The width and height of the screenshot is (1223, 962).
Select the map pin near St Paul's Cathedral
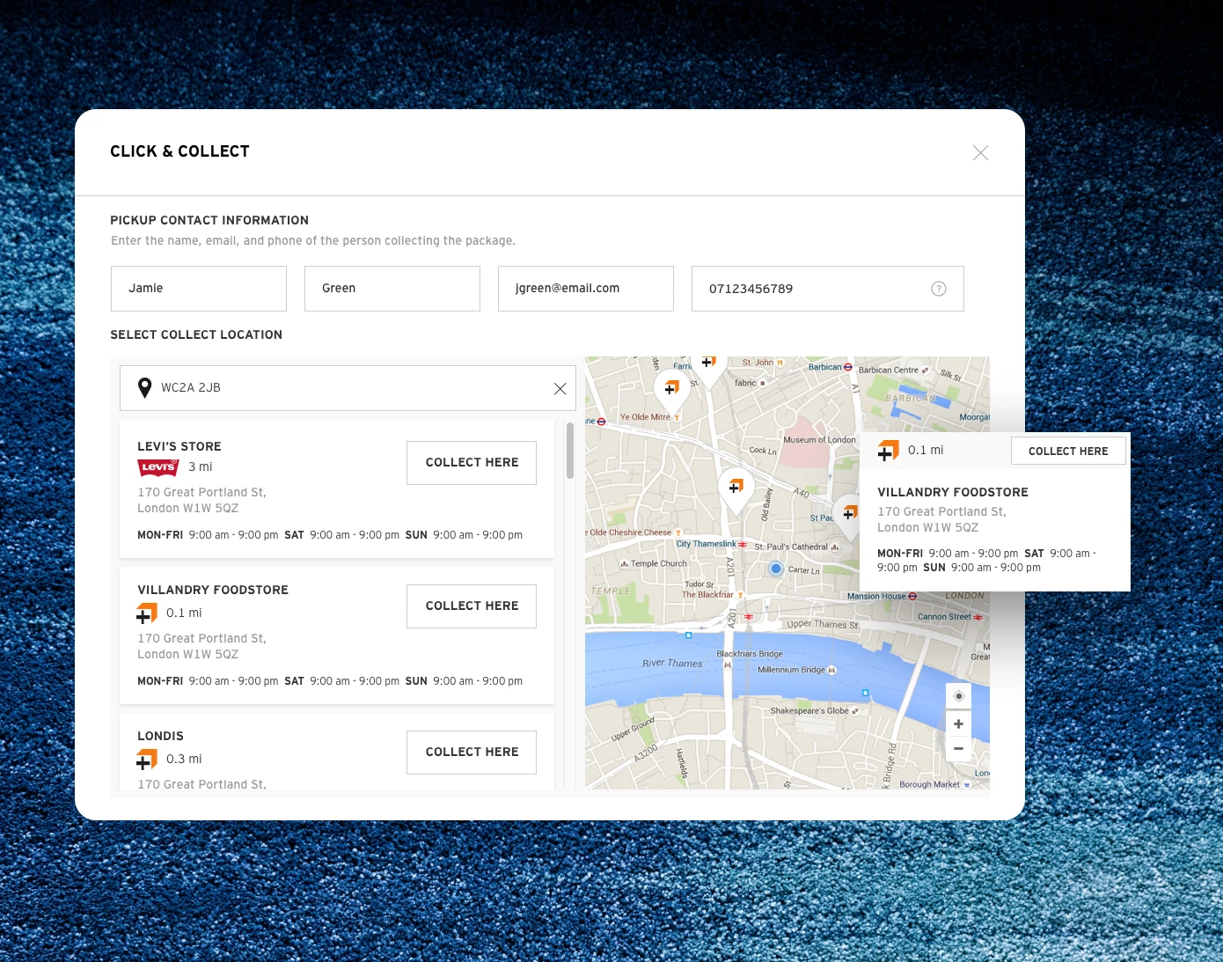pos(848,513)
